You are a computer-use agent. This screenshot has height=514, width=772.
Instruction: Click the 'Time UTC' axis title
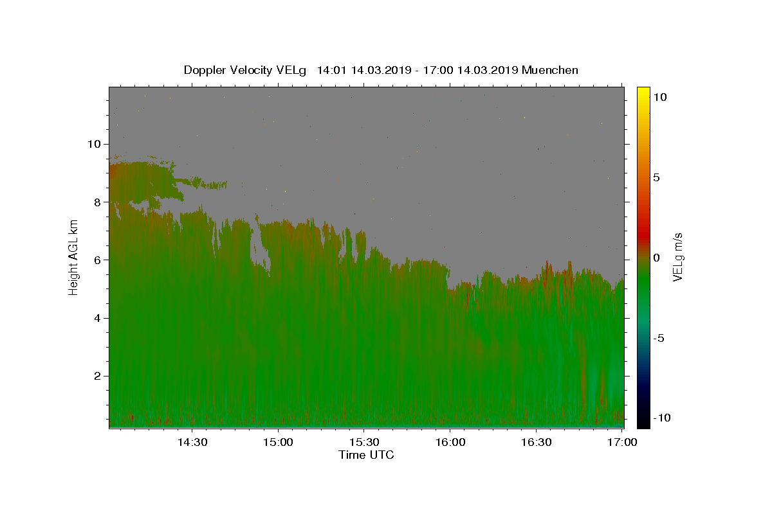point(366,455)
